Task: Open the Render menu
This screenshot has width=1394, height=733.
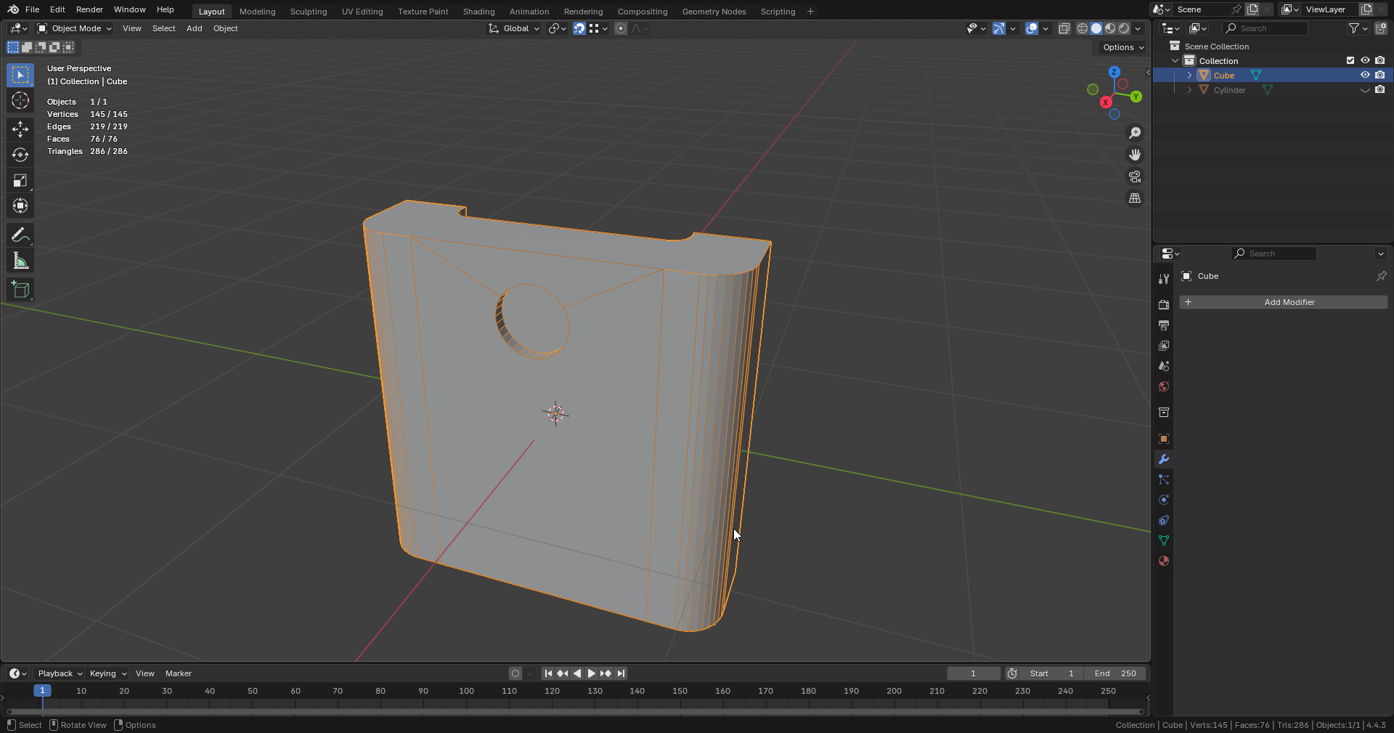Action: point(89,9)
